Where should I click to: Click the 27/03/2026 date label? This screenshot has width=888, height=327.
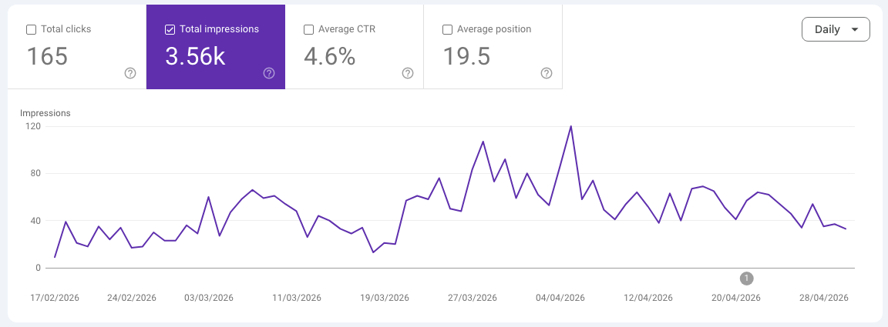click(473, 298)
